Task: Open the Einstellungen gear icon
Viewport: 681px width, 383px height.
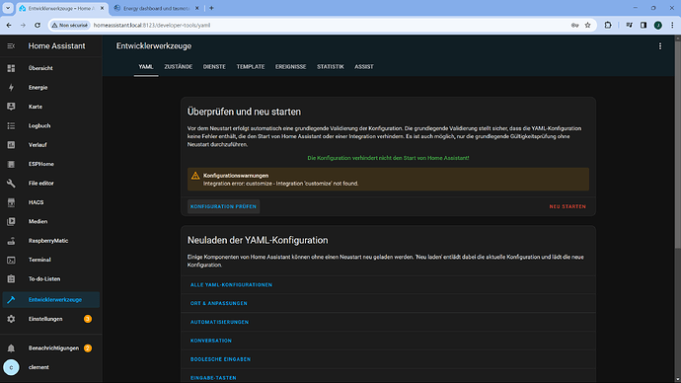Action: pyautogui.click(x=11, y=319)
